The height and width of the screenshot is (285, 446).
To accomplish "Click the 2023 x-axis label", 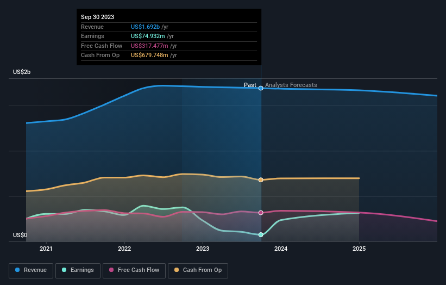I will [x=203, y=249].
